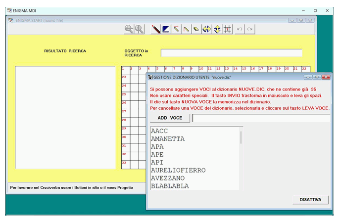
Task: Close the GESTIONE DIZIONARIO UTENTE window
Action: click(326, 77)
